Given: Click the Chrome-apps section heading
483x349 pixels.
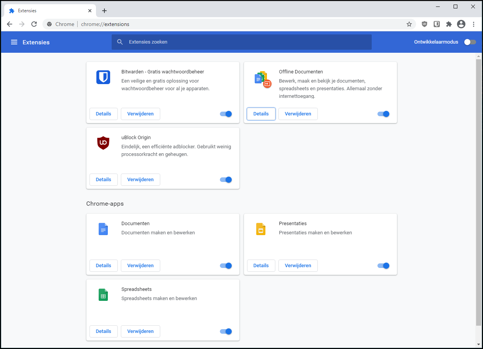Looking at the screenshot, I should coord(105,204).
